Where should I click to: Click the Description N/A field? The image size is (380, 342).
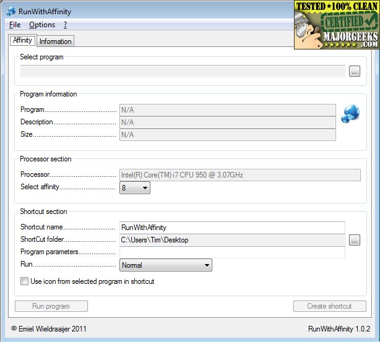click(x=228, y=122)
